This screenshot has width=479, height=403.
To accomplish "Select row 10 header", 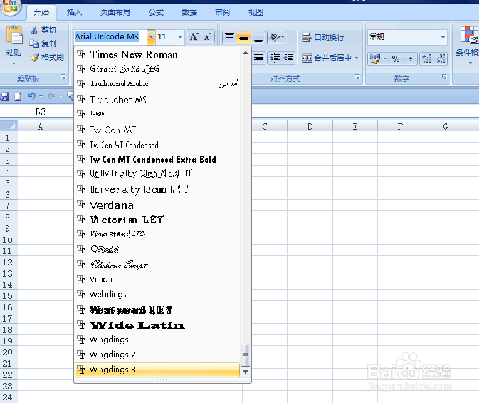I will coord(9,240).
